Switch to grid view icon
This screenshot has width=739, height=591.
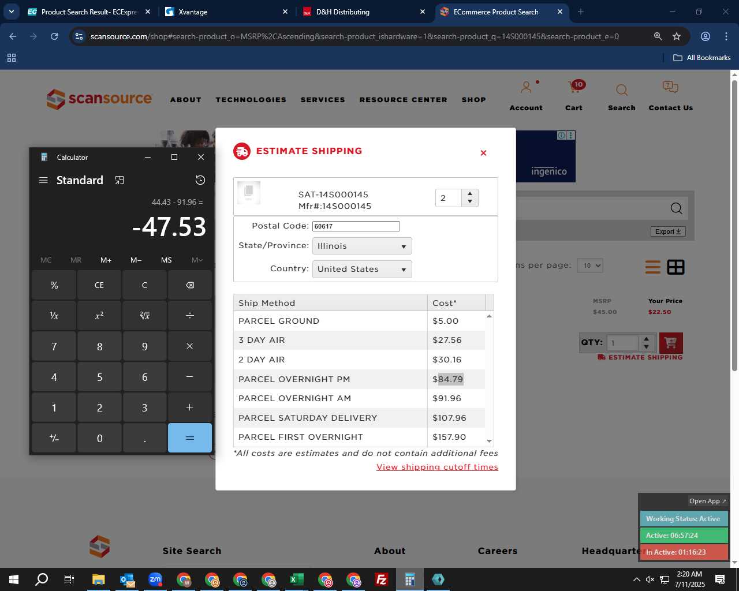point(675,267)
